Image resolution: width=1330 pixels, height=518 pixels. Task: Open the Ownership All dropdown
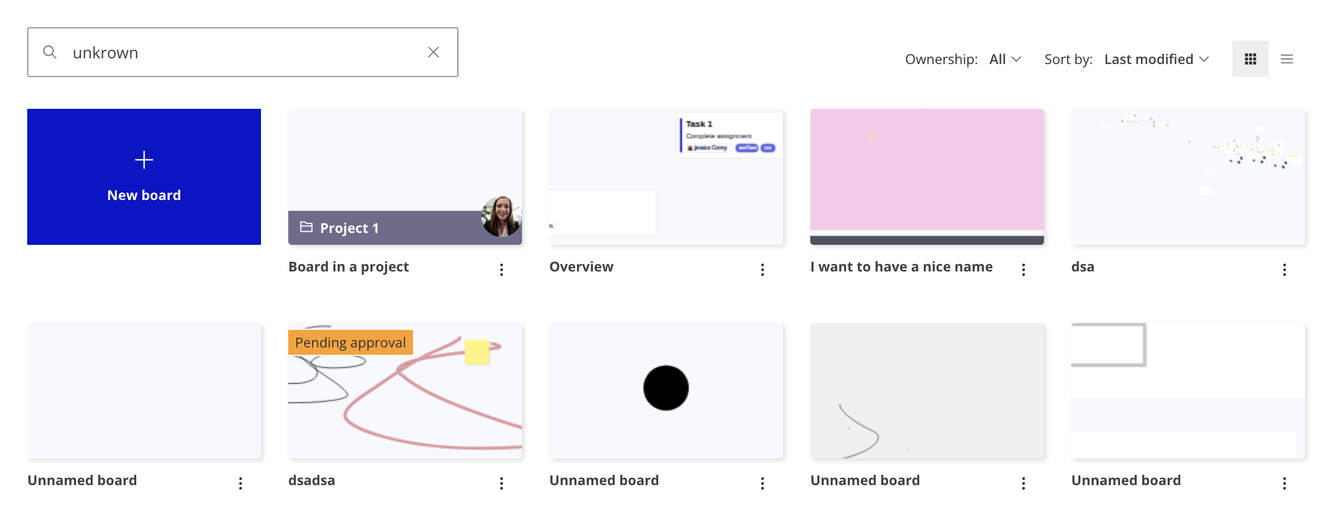coord(1005,59)
